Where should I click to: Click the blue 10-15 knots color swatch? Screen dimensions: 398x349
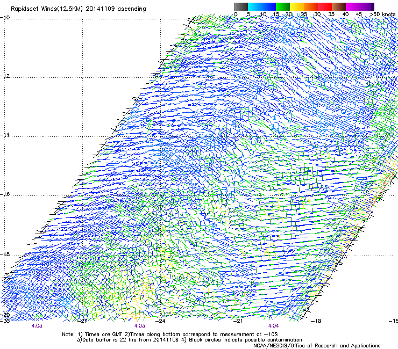269,6
